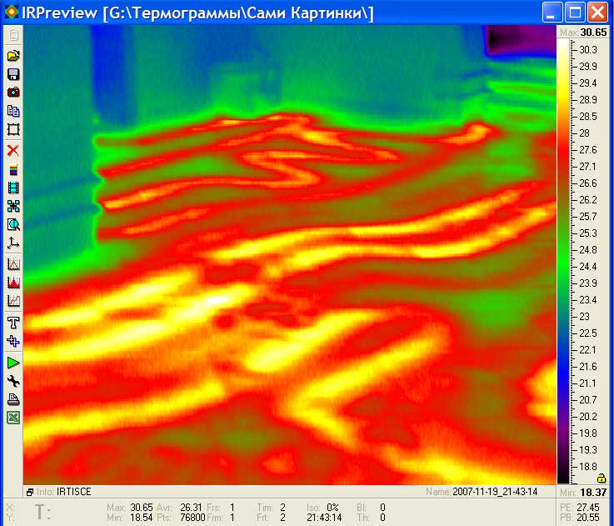The height and width of the screenshot is (526, 614).
Task: Print the thermogram with printer icon
Action: click(13, 400)
